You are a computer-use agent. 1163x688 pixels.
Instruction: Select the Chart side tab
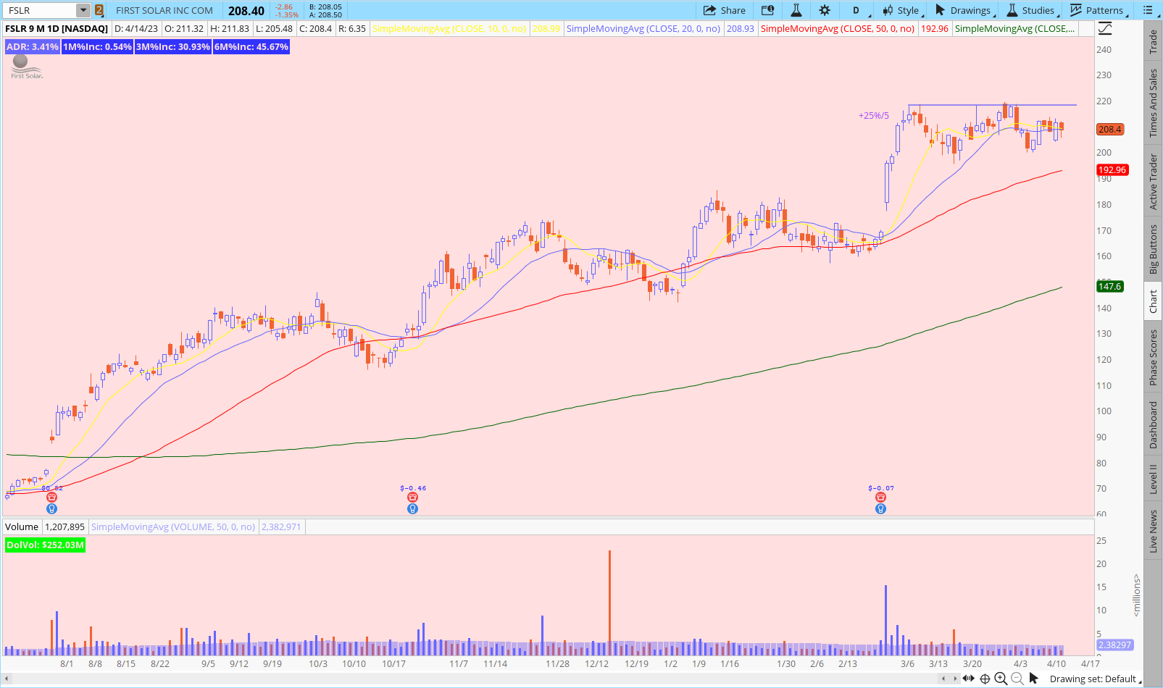coord(1153,302)
